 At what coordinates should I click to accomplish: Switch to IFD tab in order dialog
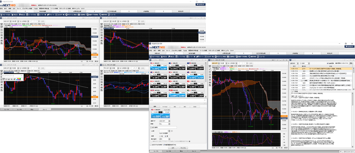coord(175,107)
